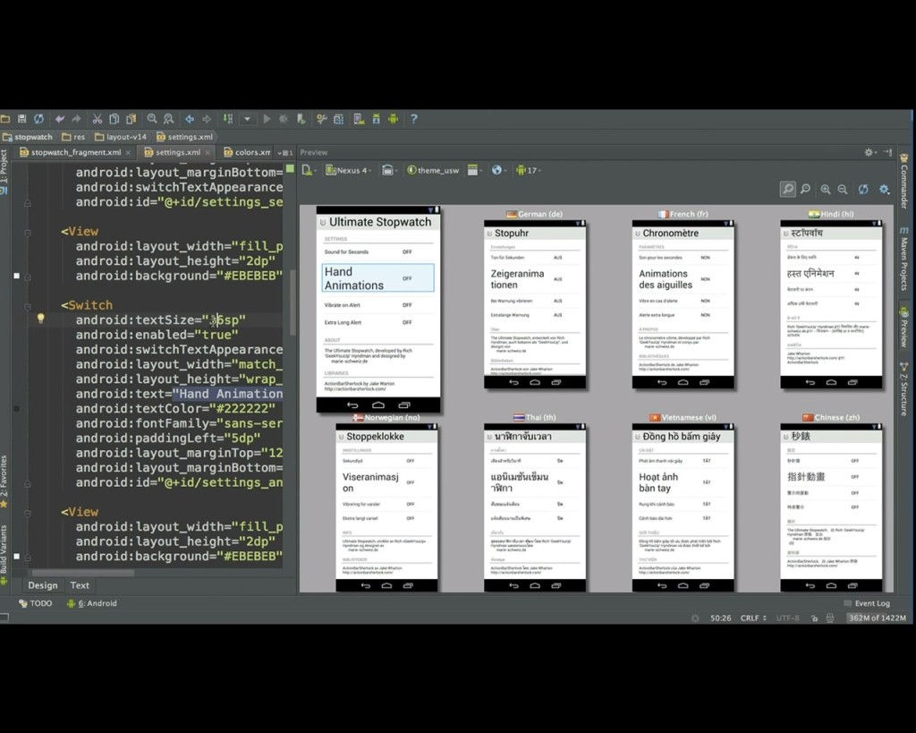The image size is (916, 733).
Task: Click the memory indicator 362M of 1422M
Action: click(x=877, y=618)
